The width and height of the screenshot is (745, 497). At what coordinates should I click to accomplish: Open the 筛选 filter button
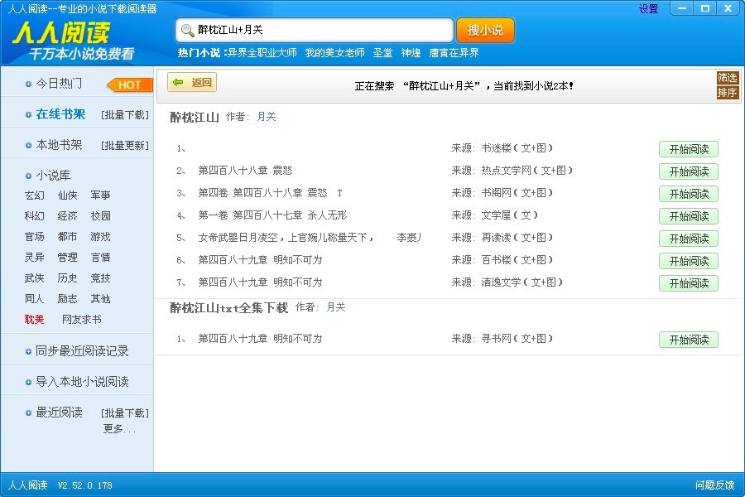click(727, 78)
